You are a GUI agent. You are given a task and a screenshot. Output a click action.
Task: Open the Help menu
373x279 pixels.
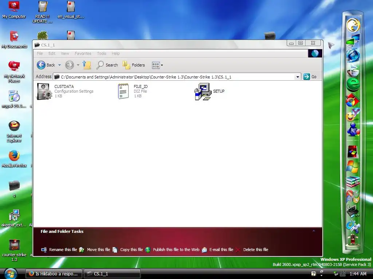tap(115, 53)
